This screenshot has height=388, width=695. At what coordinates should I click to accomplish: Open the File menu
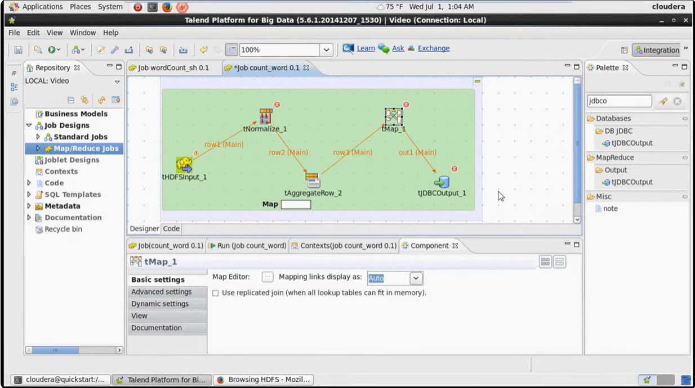[x=14, y=33]
